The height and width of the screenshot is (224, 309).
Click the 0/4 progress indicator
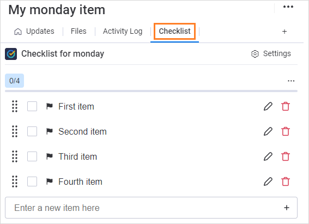point(14,81)
